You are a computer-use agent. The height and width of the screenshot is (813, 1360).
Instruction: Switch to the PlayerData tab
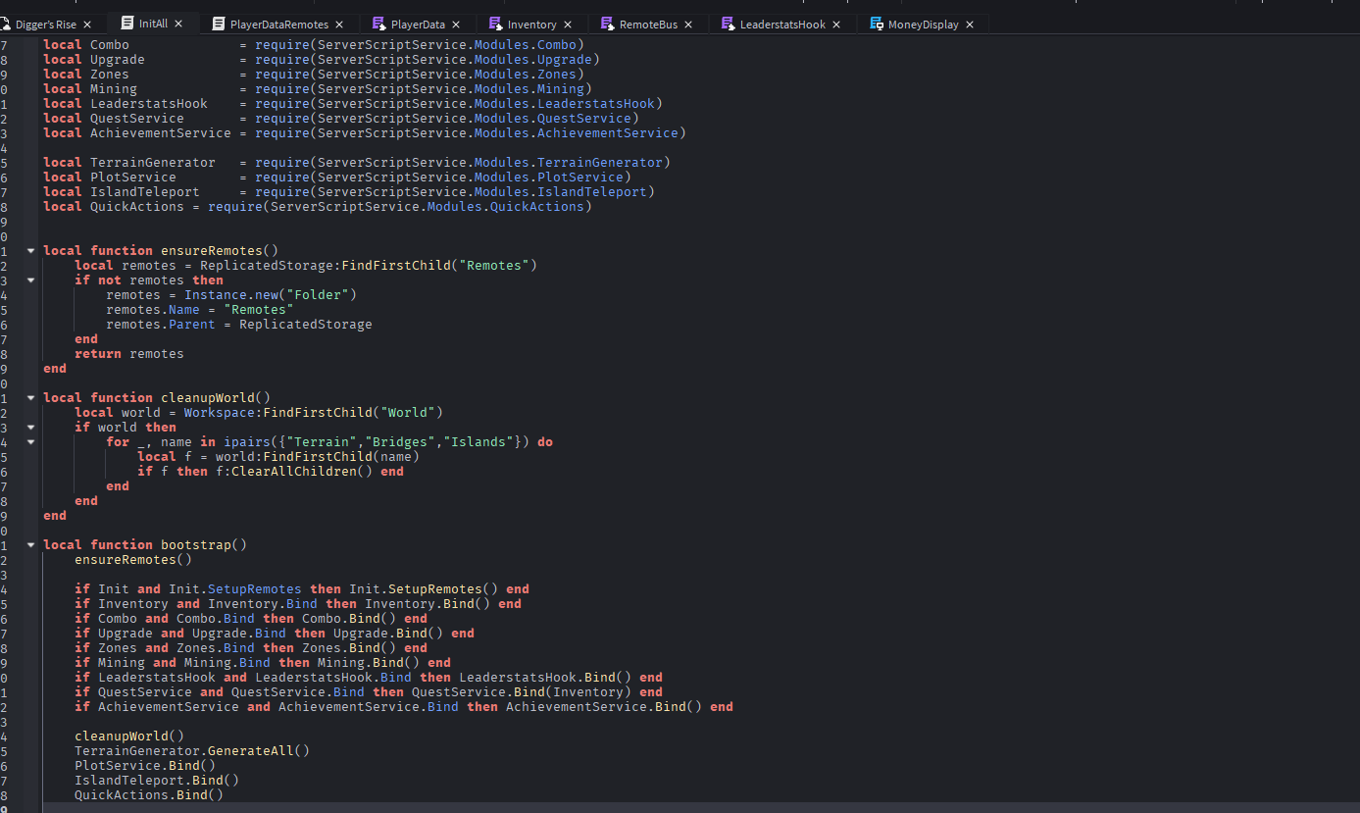point(418,25)
